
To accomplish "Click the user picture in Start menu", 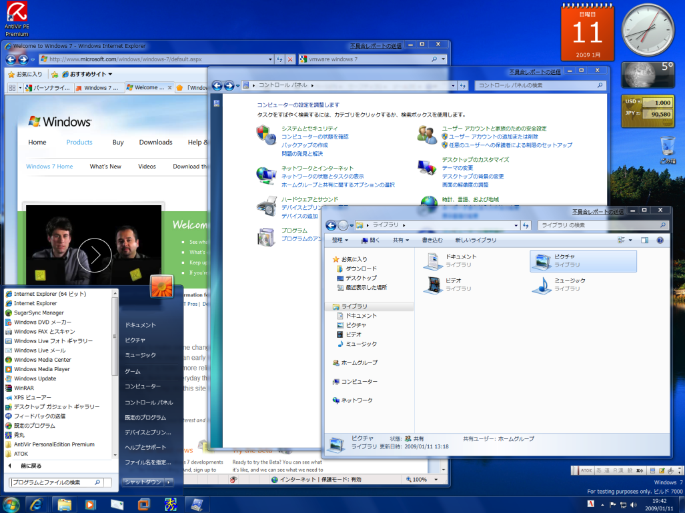I will [x=161, y=286].
